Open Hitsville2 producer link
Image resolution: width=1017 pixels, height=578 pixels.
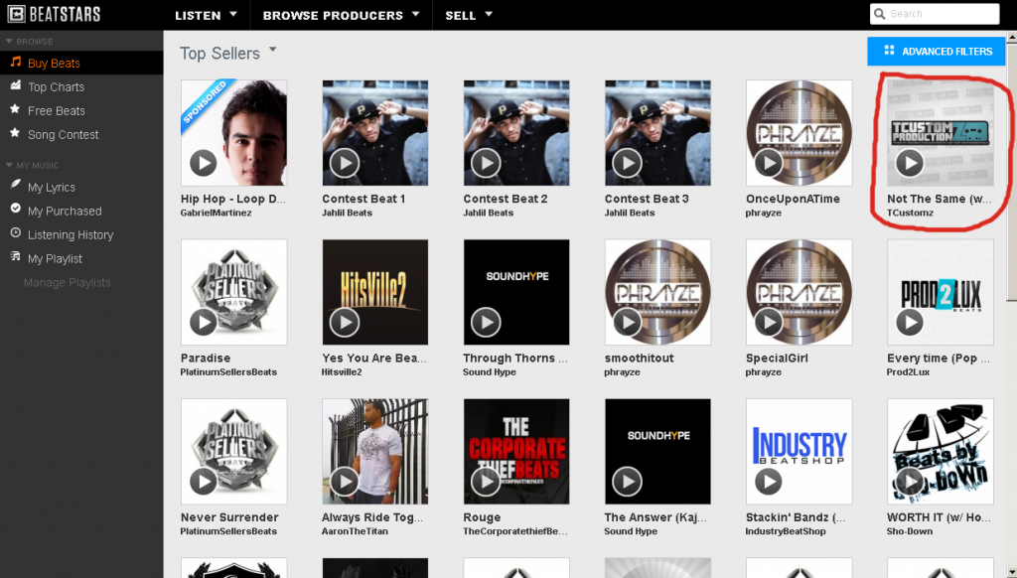pos(342,372)
